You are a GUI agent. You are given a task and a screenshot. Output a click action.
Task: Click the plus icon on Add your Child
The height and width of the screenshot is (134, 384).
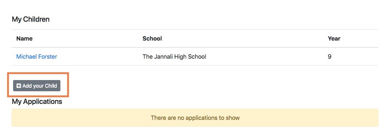click(19, 86)
